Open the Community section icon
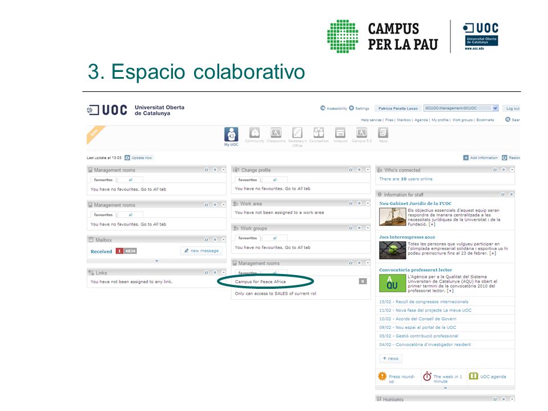Image resolution: width=548 pixels, height=411 pixels. click(255, 133)
